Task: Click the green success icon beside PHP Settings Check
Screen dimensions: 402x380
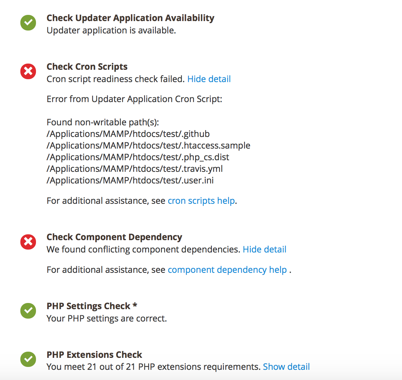Action: pos(28,311)
